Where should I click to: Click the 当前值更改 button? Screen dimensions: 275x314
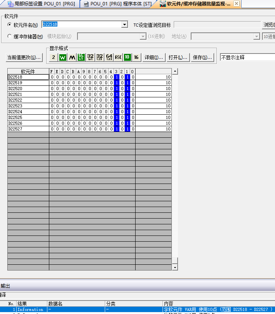click(x=24, y=57)
